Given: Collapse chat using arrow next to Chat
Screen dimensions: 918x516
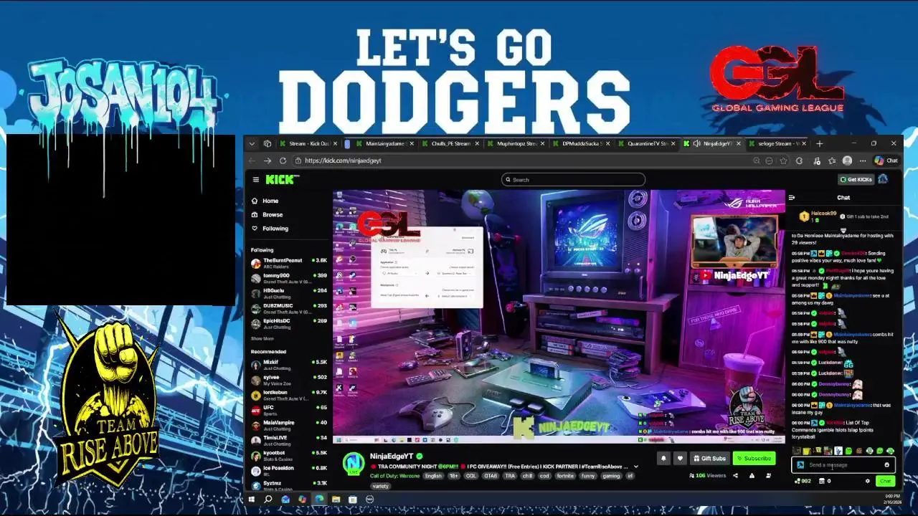Looking at the screenshot, I should click(792, 198).
